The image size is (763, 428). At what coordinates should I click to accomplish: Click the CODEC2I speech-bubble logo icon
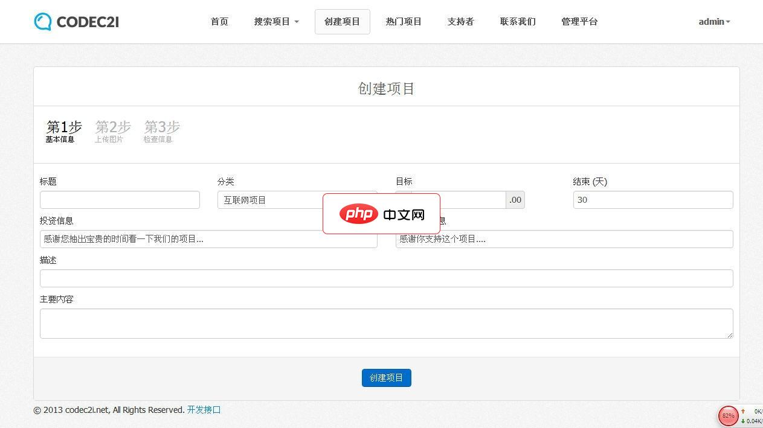click(x=41, y=21)
